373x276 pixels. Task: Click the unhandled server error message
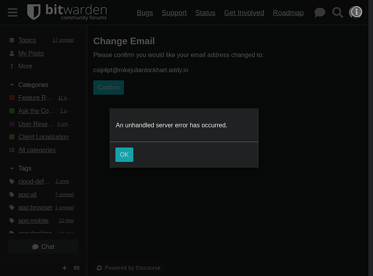(171, 125)
